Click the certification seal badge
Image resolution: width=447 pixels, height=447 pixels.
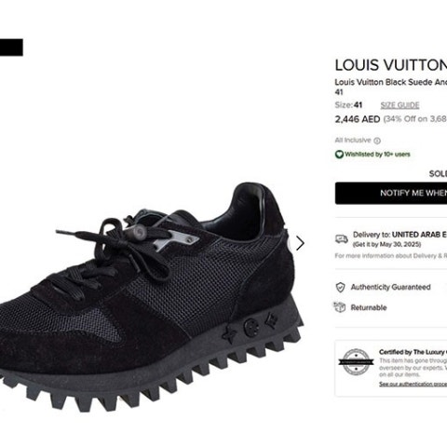tap(356, 362)
